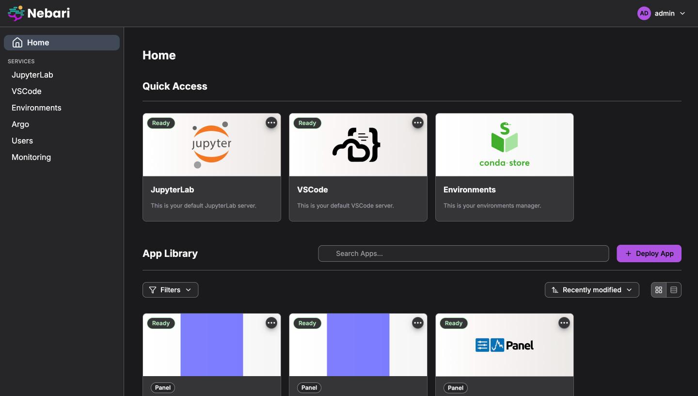
Task: Click the Jupyter logo thumbnail
Action: coord(212,145)
